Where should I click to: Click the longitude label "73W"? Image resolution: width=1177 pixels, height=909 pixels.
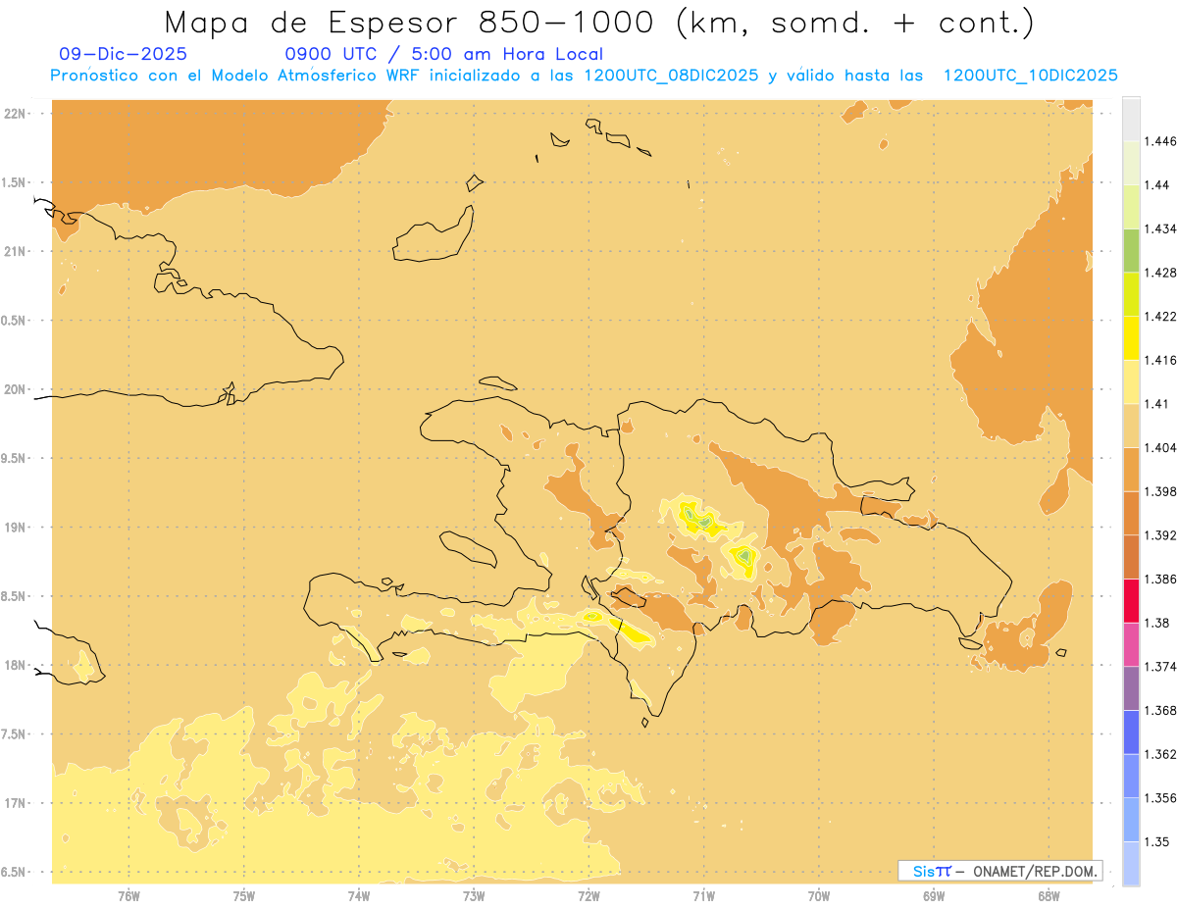474,896
